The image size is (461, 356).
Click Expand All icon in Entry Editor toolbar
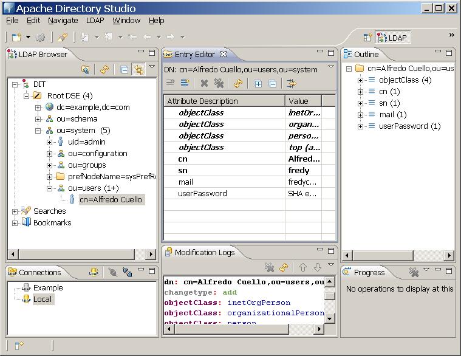258,84
